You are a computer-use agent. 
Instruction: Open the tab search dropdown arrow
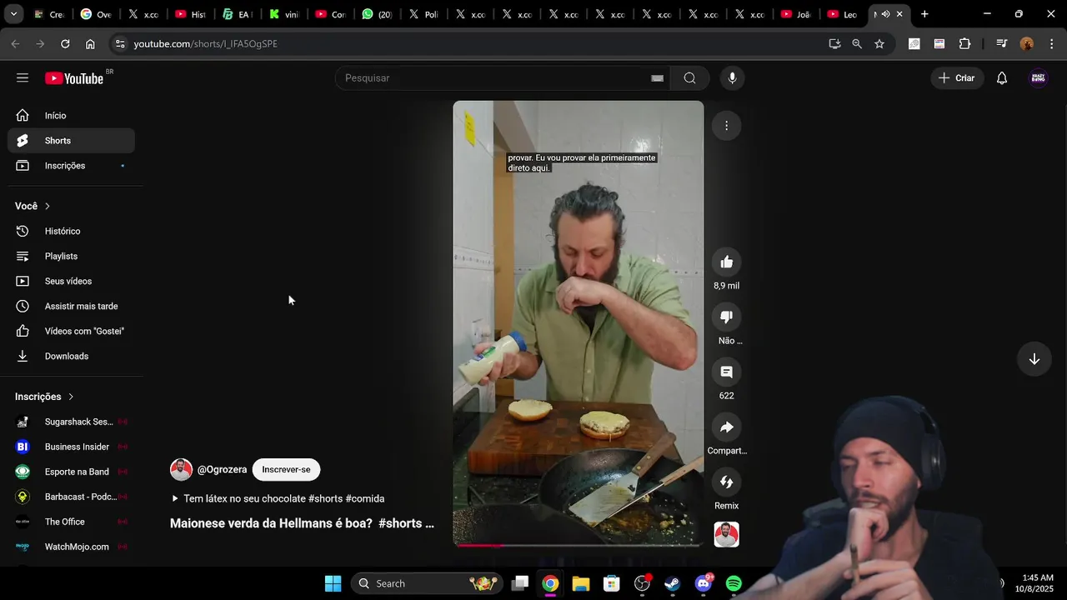point(13,14)
